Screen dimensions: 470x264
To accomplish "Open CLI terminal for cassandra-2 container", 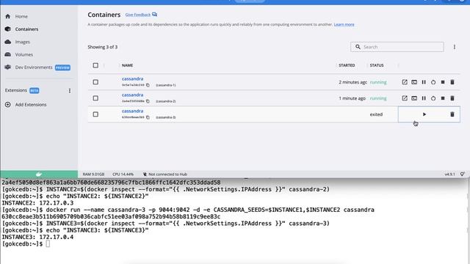I will pyautogui.click(x=414, y=98).
